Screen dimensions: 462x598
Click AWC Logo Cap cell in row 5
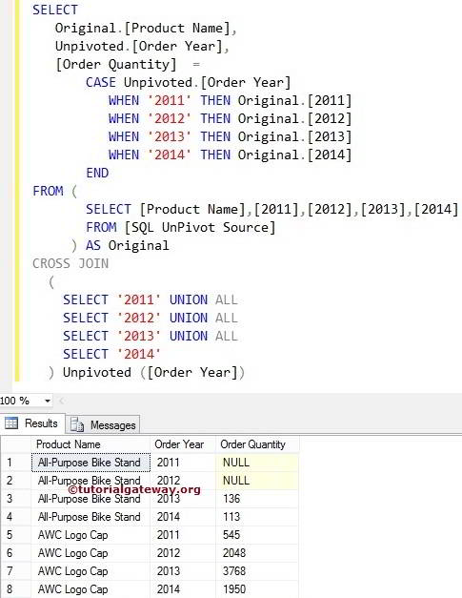tap(90, 535)
